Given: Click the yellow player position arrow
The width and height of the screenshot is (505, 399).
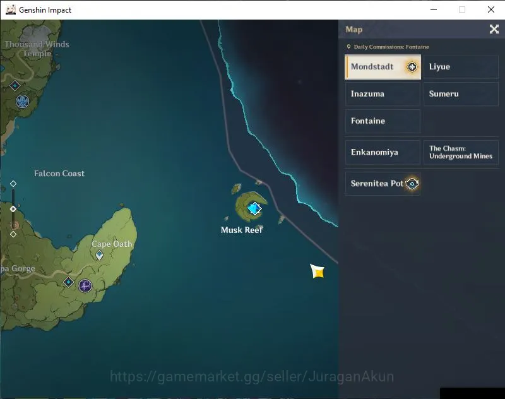Looking at the screenshot, I should tap(318, 271).
